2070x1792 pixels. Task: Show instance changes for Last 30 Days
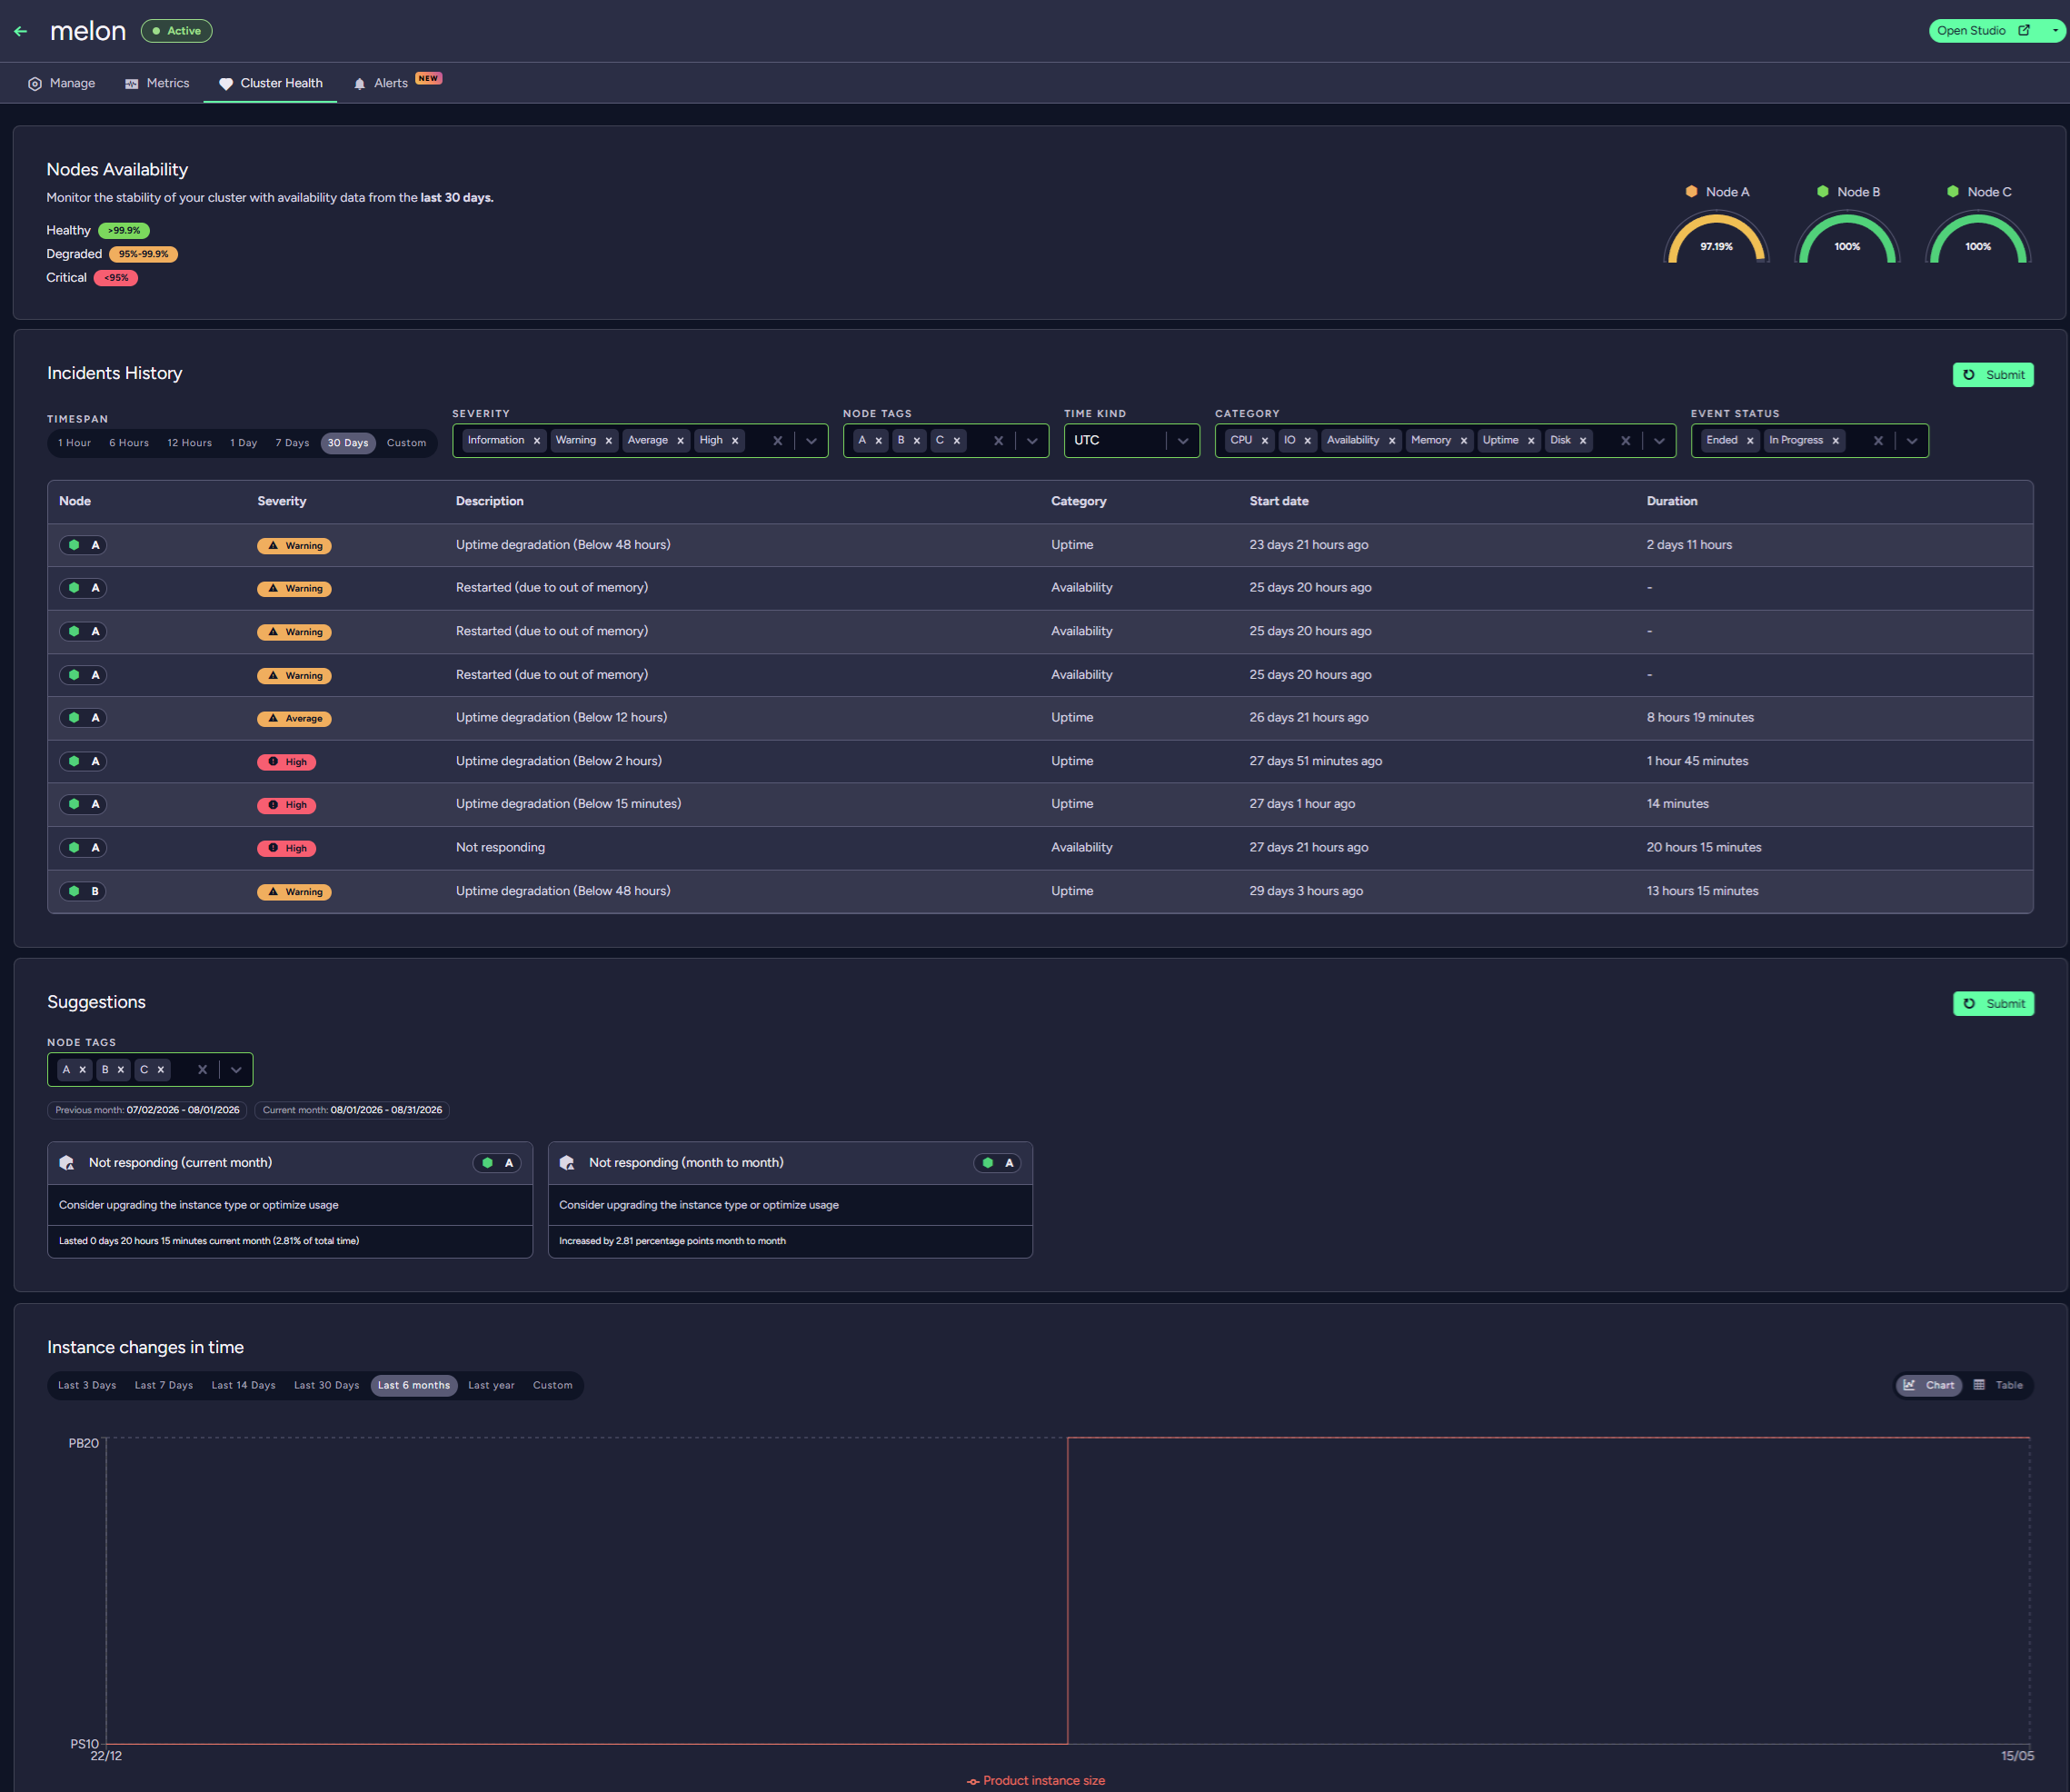click(x=326, y=1386)
